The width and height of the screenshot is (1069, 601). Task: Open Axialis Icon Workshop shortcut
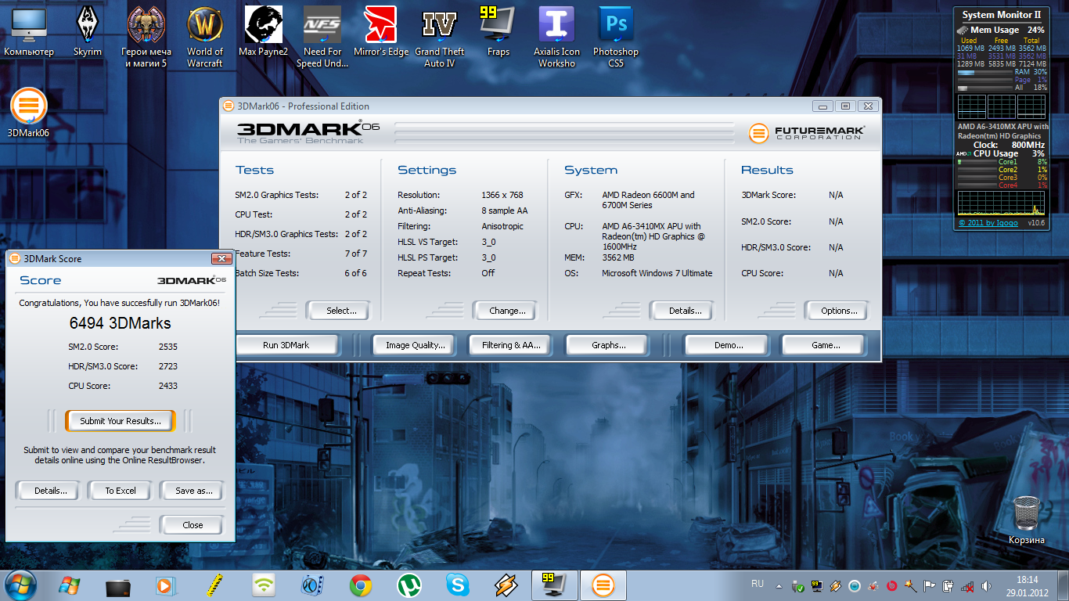[557, 37]
